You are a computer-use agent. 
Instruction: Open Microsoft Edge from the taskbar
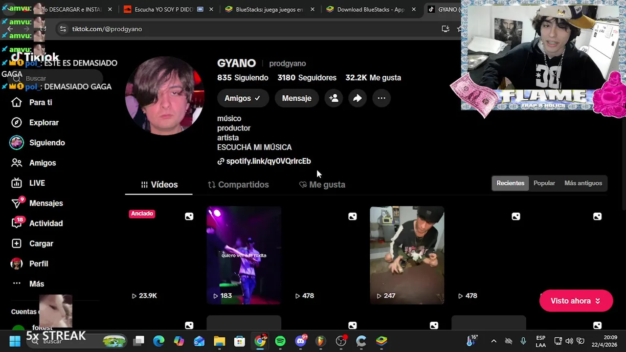point(158,341)
